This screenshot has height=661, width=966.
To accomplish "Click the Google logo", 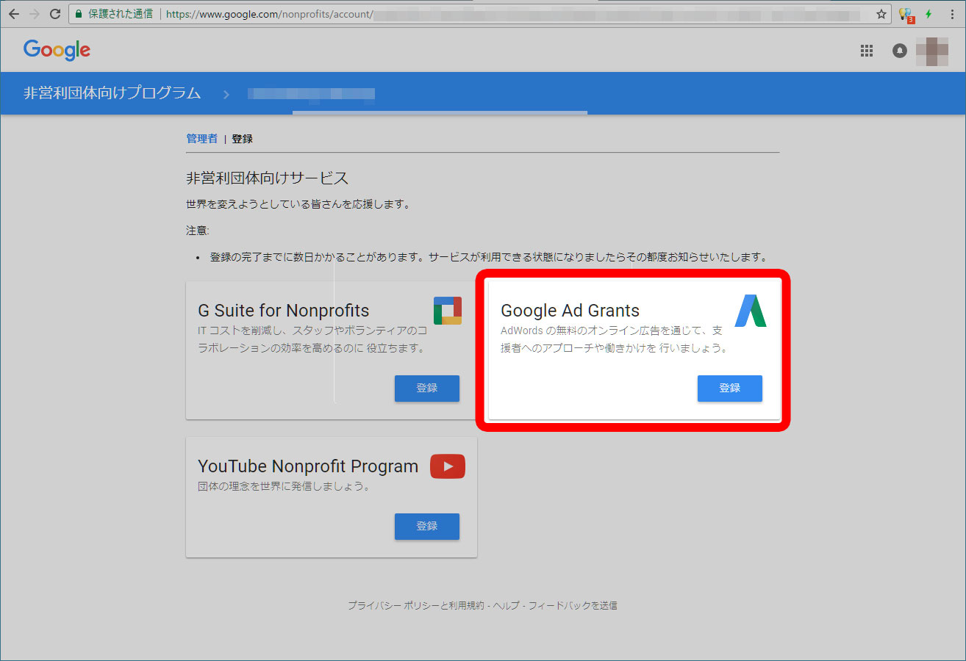I will [57, 50].
